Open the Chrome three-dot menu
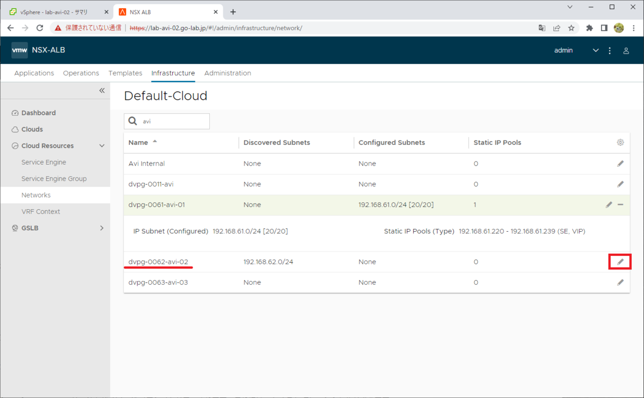 click(633, 28)
